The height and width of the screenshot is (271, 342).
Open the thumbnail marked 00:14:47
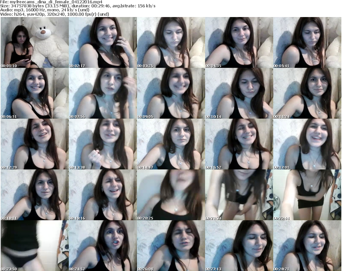pyautogui.click(x=171, y=144)
